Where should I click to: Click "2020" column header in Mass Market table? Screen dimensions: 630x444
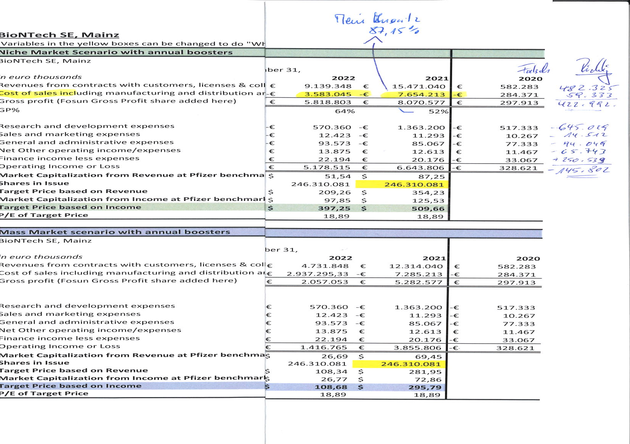coord(528,259)
